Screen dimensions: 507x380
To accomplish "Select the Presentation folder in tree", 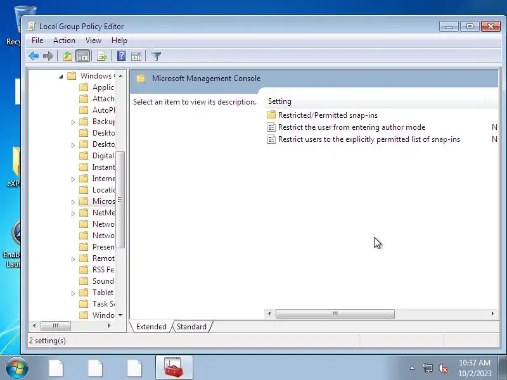I will 97,247.
